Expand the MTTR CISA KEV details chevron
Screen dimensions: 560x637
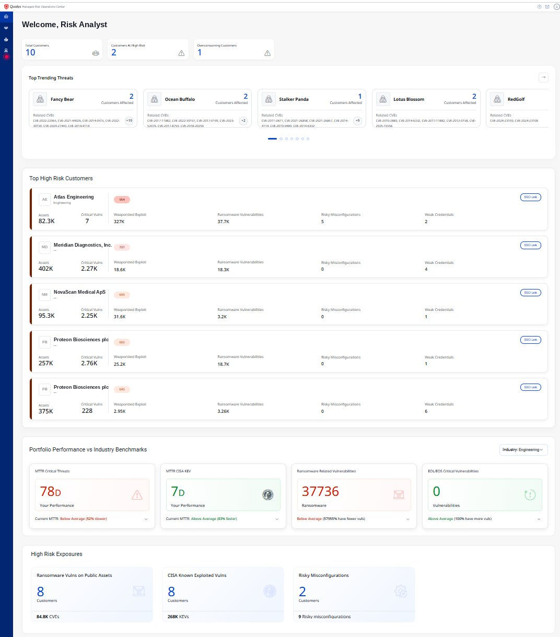pyautogui.click(x=277, y=519)
